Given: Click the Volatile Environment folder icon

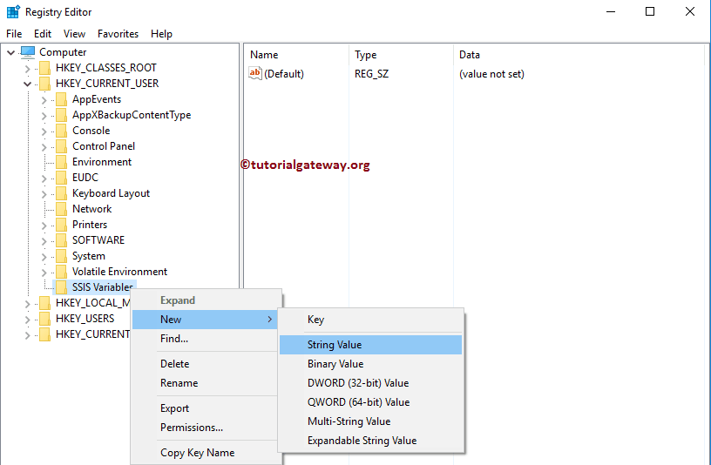Looking at the screenshot, I should (61, 272).
